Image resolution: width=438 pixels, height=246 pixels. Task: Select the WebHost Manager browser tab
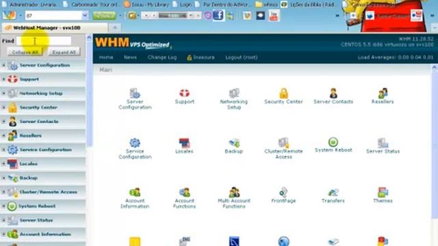click(x=55, y=27)
